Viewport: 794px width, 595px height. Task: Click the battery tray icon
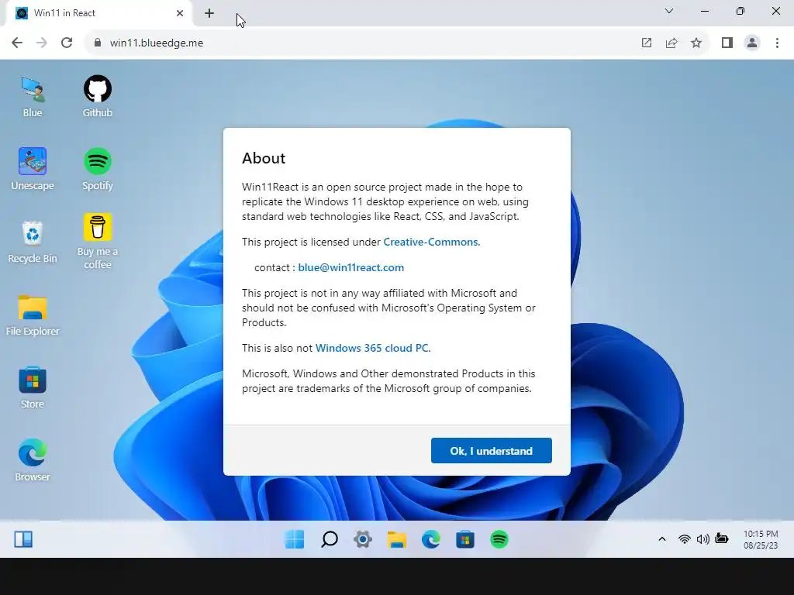(722, 539)
